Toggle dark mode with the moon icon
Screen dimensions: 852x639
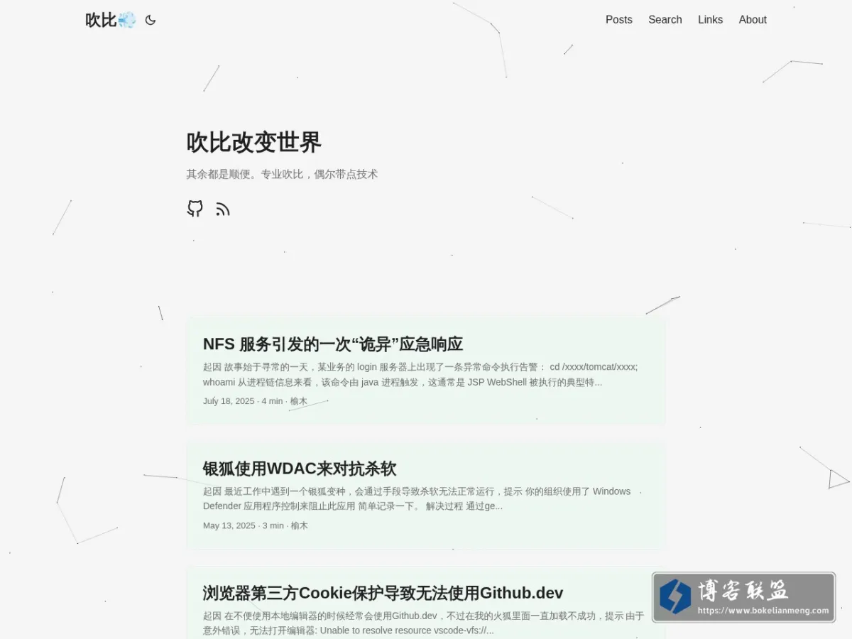tap(151, 20)
